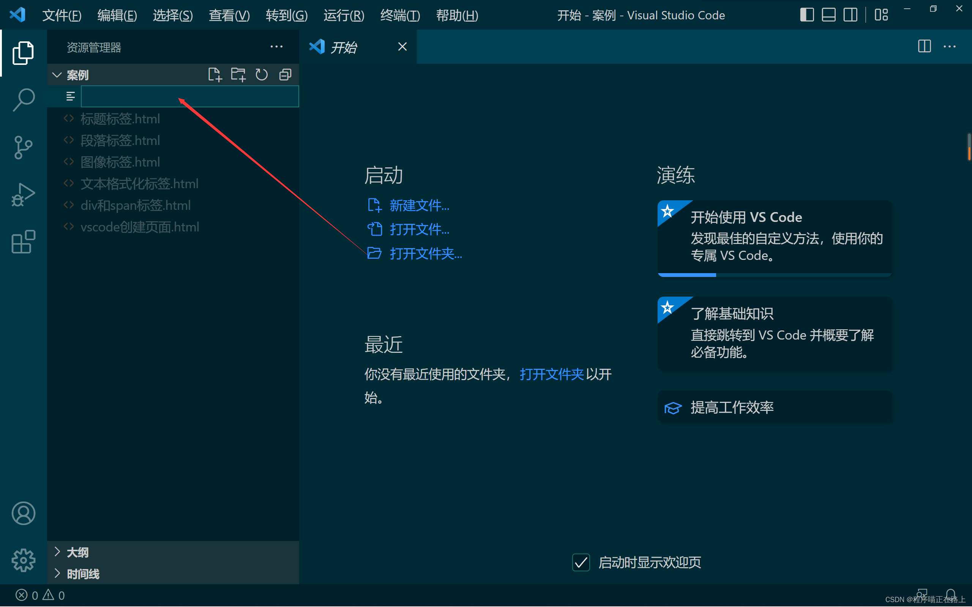Close the 开始 welcome tab
The height and width of the screenshot is (607, 972).
402,47
